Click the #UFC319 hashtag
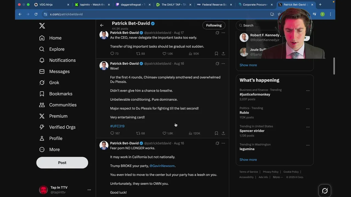351x197 pixels. point(117,126)
